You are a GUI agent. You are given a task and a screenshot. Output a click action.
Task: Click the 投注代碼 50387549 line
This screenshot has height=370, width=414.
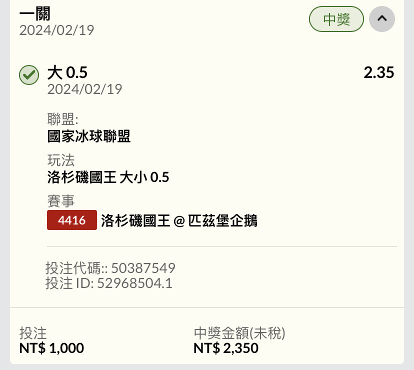pyautogui.click(x=110, y=268)
